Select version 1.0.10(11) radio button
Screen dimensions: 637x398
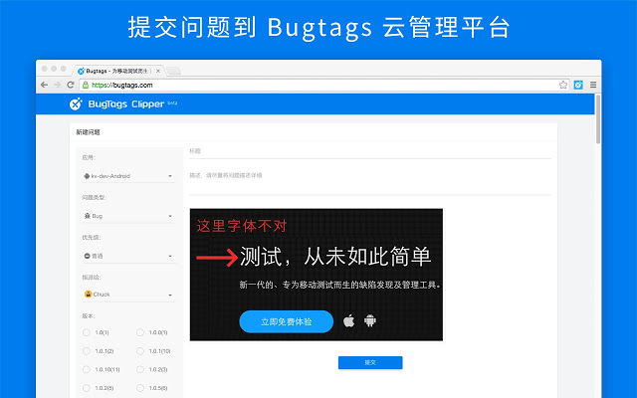pyautogui.click(x=87, y=369)
